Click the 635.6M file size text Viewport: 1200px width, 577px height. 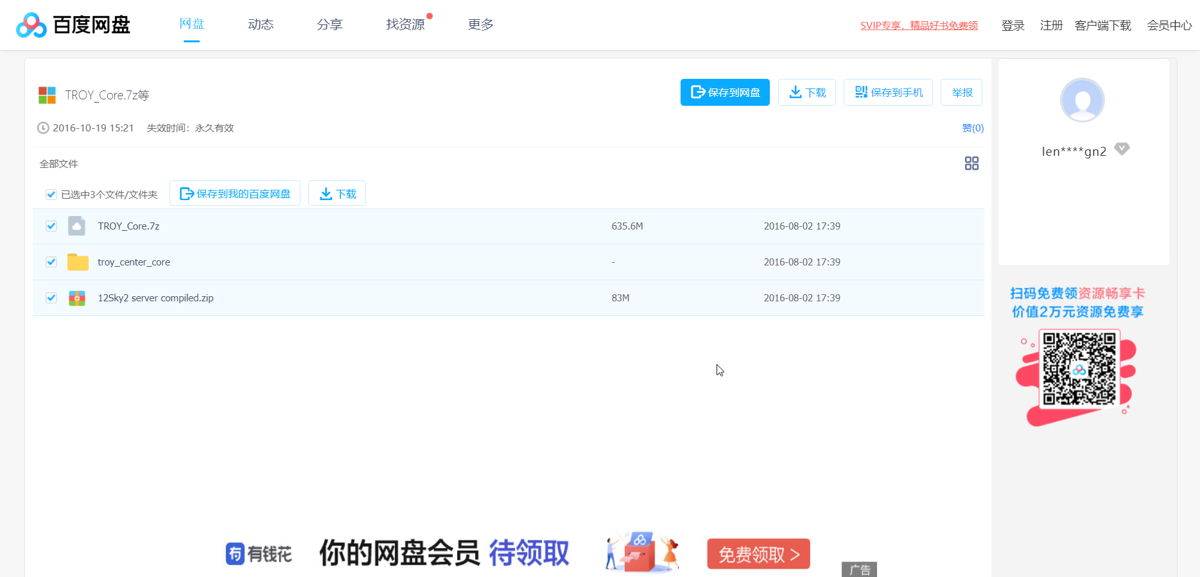click(x=627, y=226)
